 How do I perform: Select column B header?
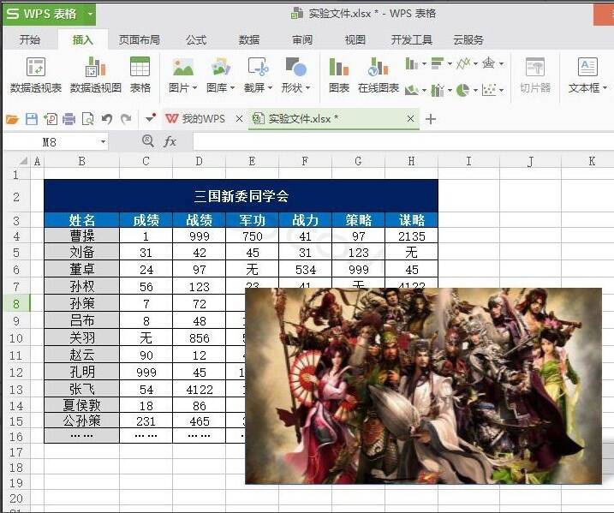coord(81,161)
